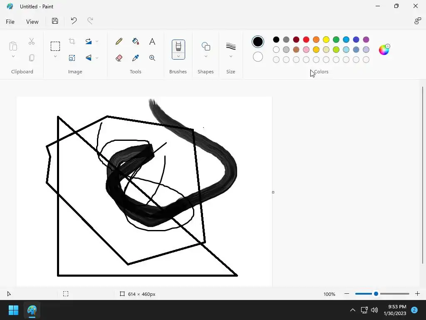Viewport: 426px width, 320px height.
Task: Select the Pencil tool
Action: 119,41
